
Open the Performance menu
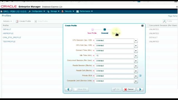click(x=85, y=11)
